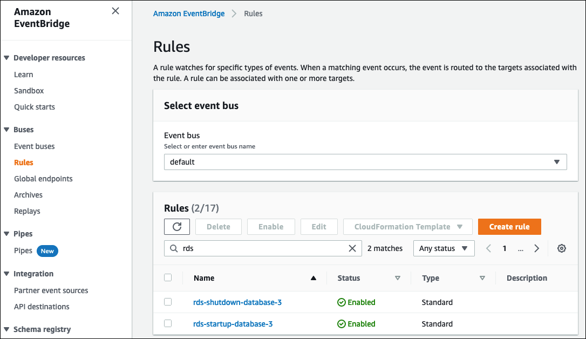Open the Any status filter dropdown
This screenshot has width=586, height=339.
(x=444, y=248)
